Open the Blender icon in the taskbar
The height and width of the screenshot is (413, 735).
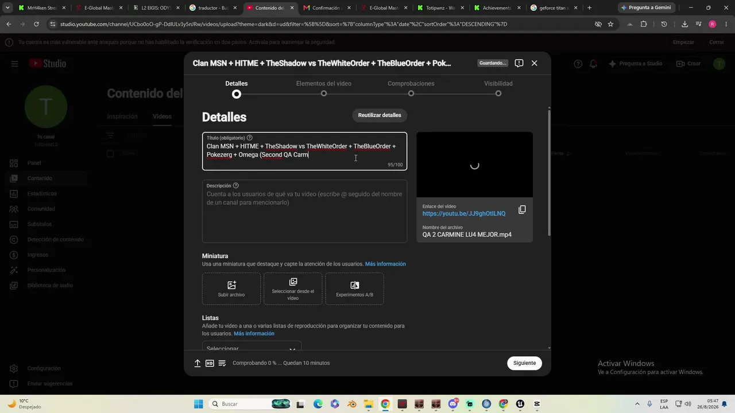click(x=351, y=404)
